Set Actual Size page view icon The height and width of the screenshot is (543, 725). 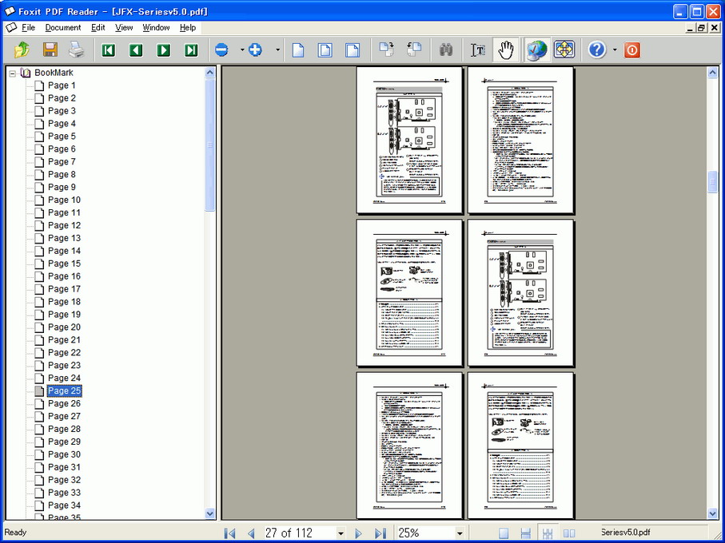[x=298, y=50]
